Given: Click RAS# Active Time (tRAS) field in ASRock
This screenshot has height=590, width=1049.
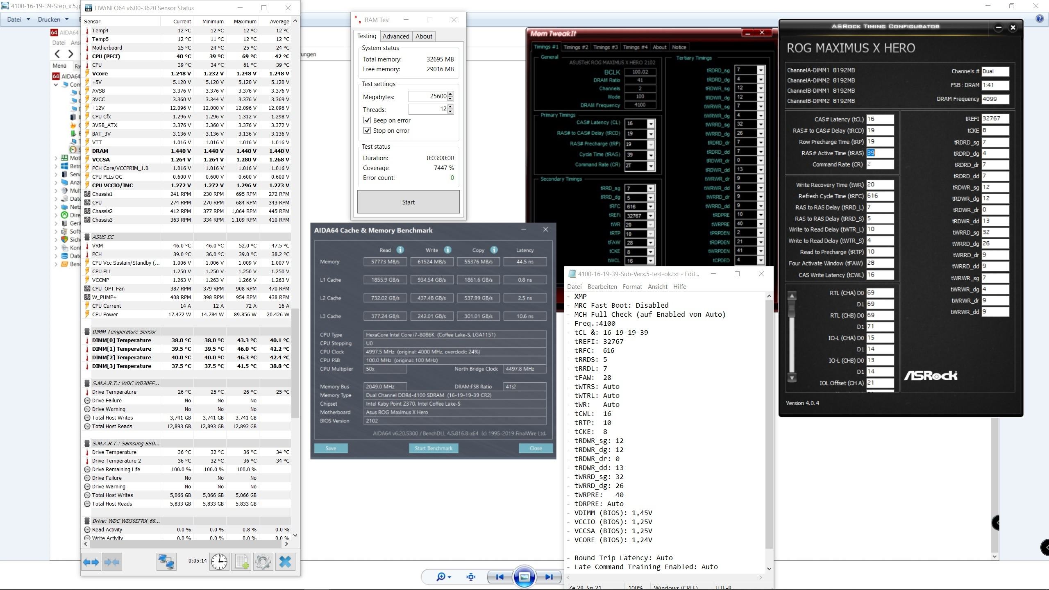Looking at the screenshot, I should point(879,153).
